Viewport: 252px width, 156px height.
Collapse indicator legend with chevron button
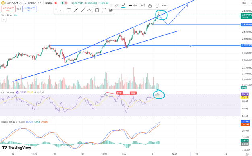pos(4,20)
